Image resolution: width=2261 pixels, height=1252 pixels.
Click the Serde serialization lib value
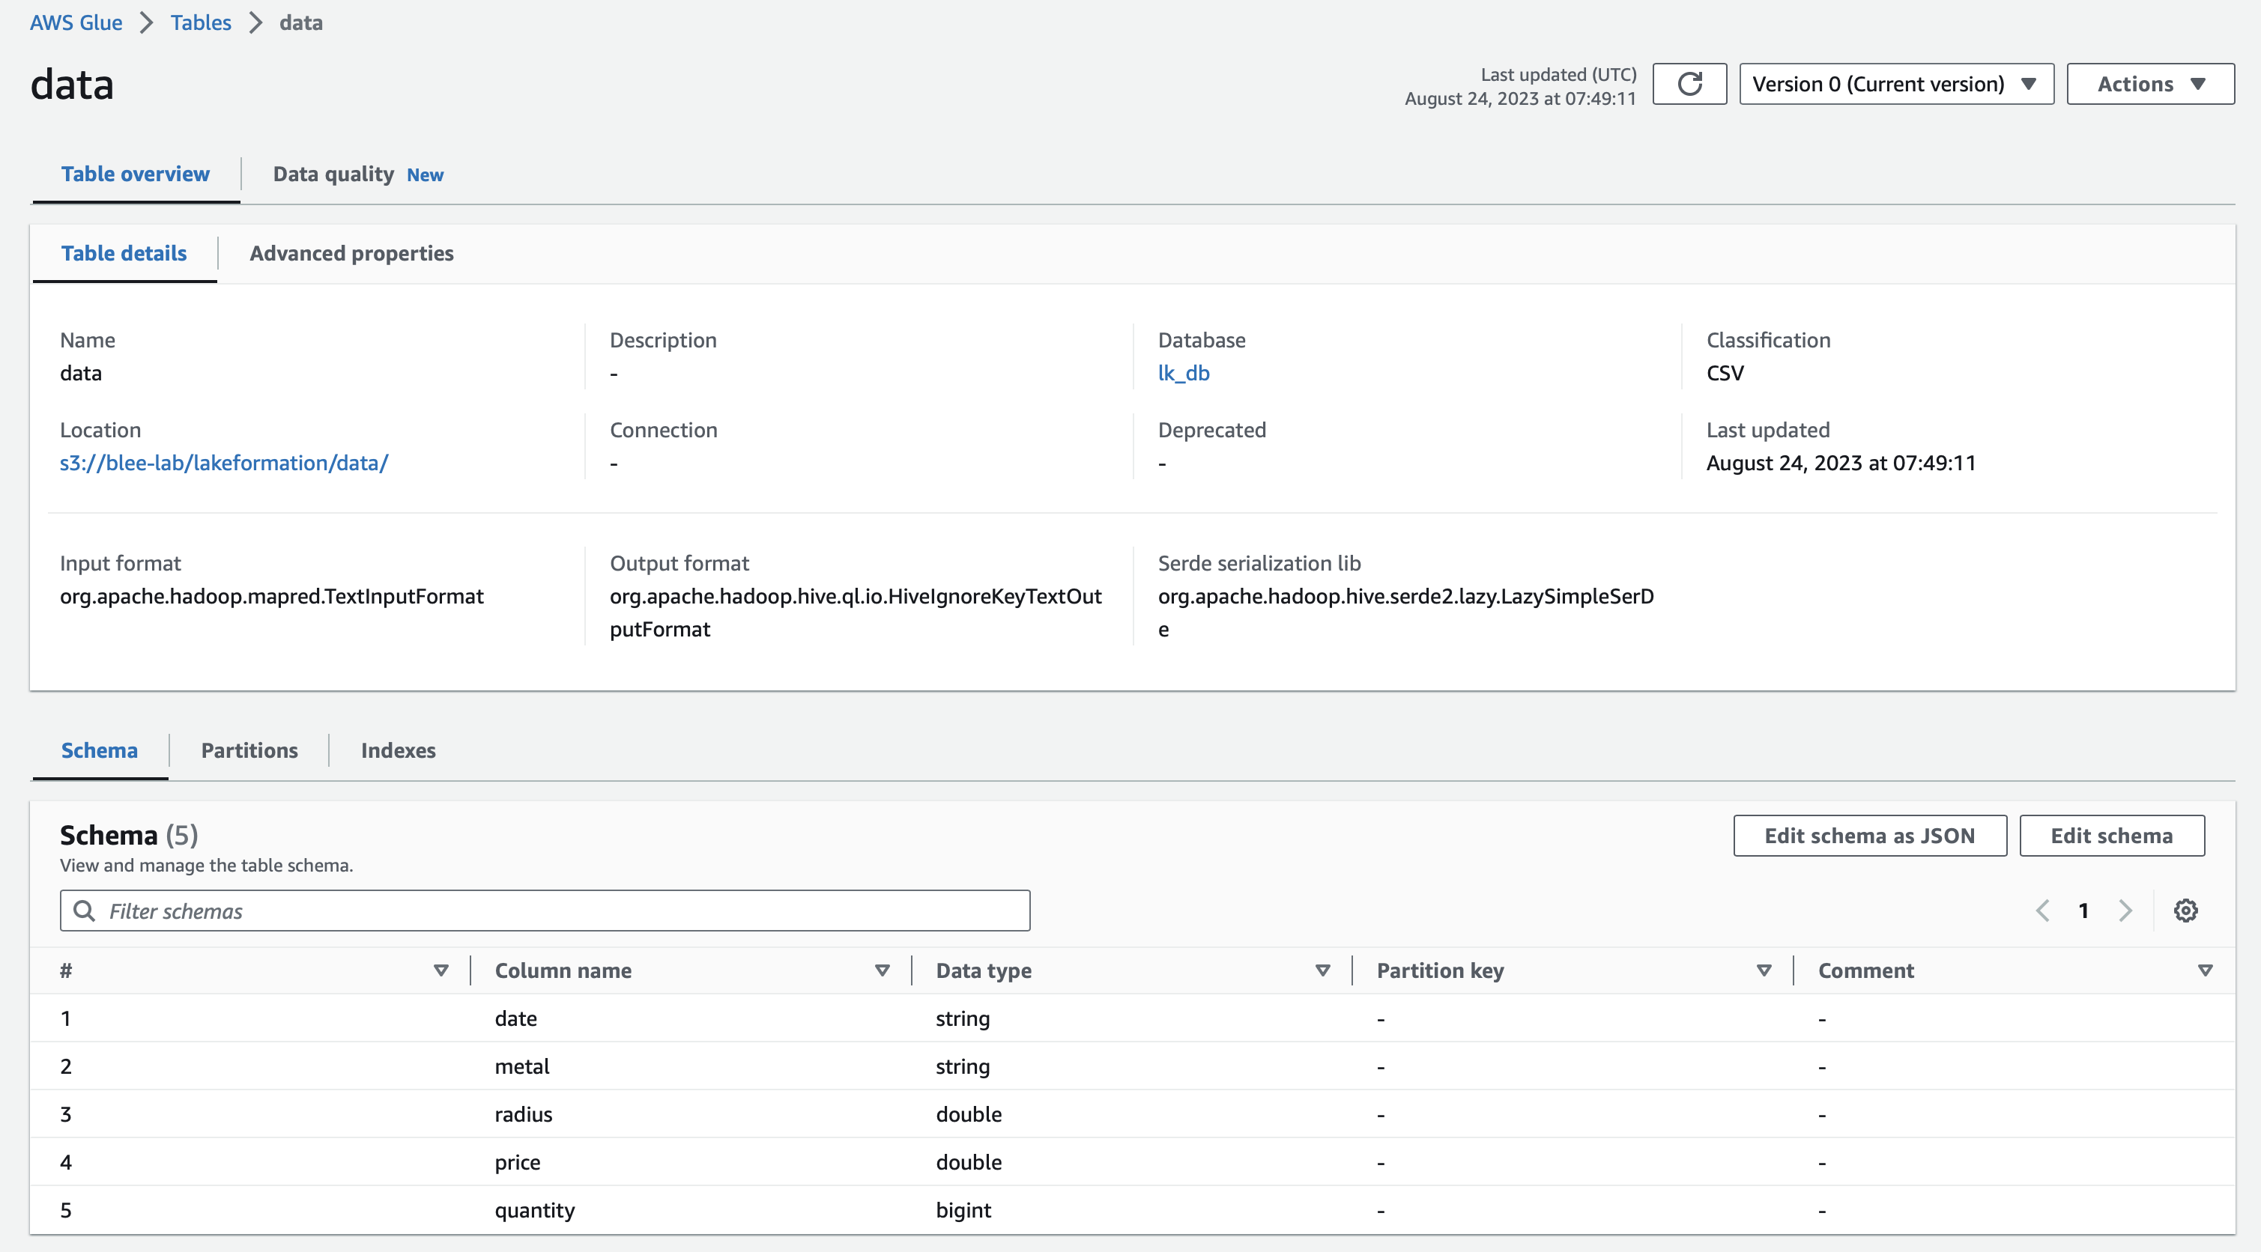tap(1405, 613)
